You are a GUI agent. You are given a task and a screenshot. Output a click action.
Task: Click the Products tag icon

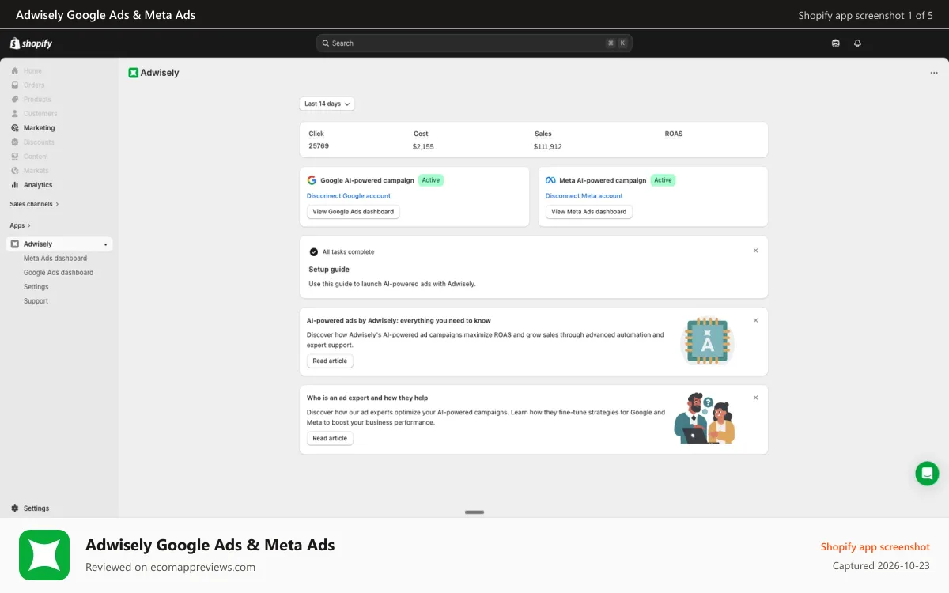[15, 100]
